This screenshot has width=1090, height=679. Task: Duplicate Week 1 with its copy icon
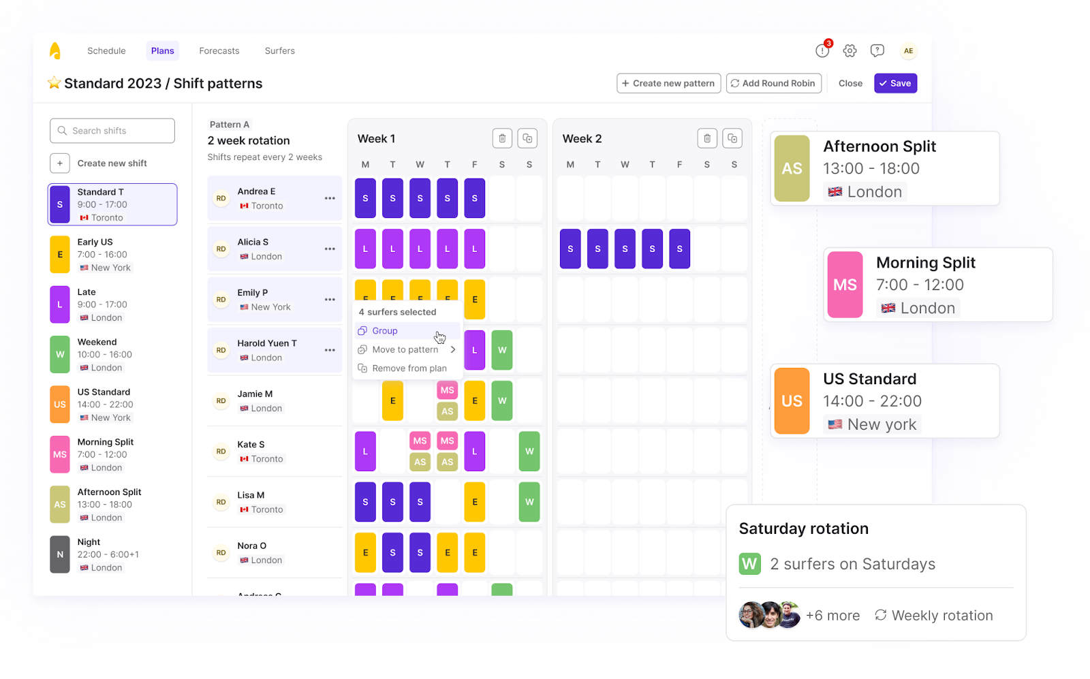(527, 138)
